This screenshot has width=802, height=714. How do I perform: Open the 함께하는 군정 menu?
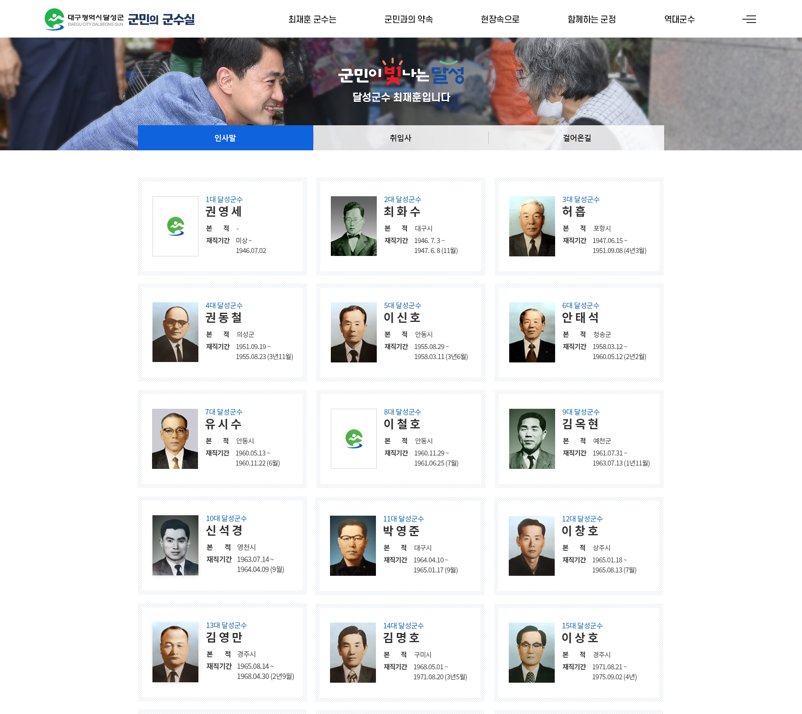click(x=592, y=19)
